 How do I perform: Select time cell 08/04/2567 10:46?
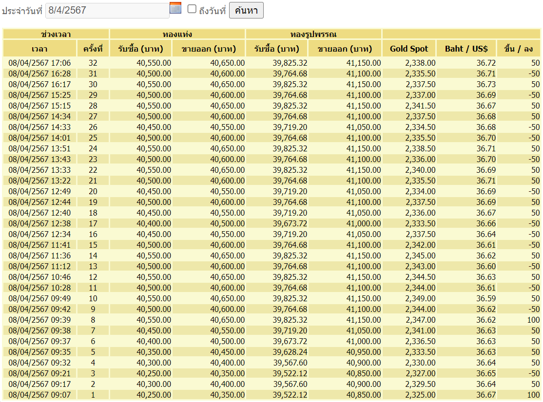[39, 277]
